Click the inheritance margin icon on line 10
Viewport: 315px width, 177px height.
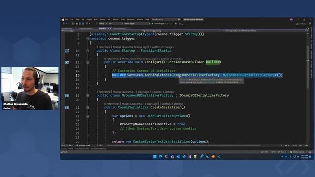[x=67, y=51]
